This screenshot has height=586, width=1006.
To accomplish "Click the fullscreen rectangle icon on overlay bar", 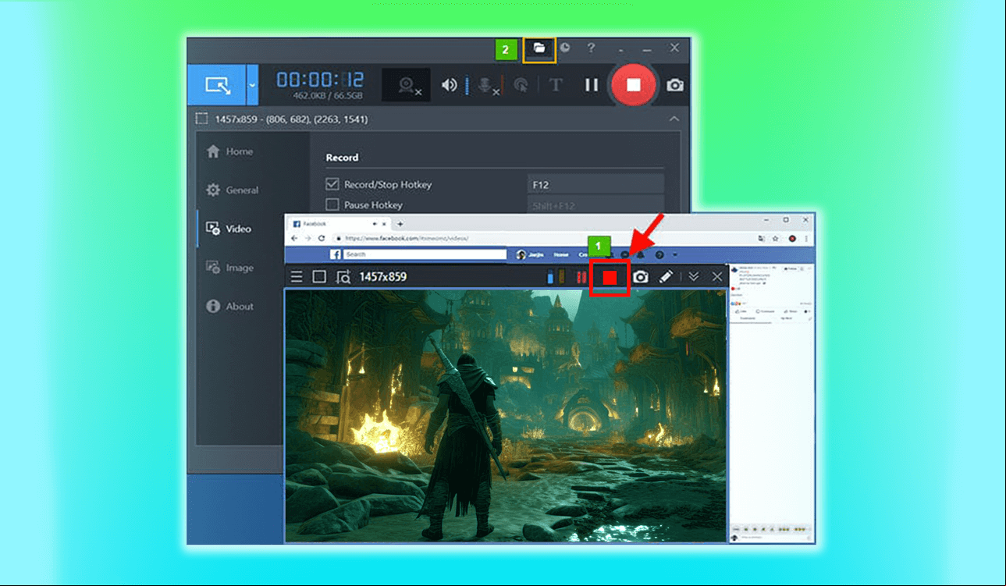I will pos(318,276).
